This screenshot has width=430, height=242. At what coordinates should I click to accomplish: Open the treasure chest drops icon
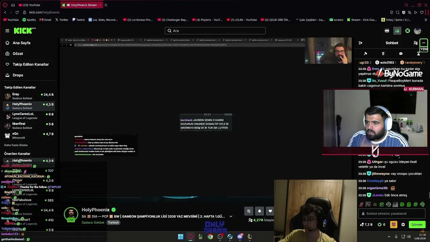coord(397,31)
